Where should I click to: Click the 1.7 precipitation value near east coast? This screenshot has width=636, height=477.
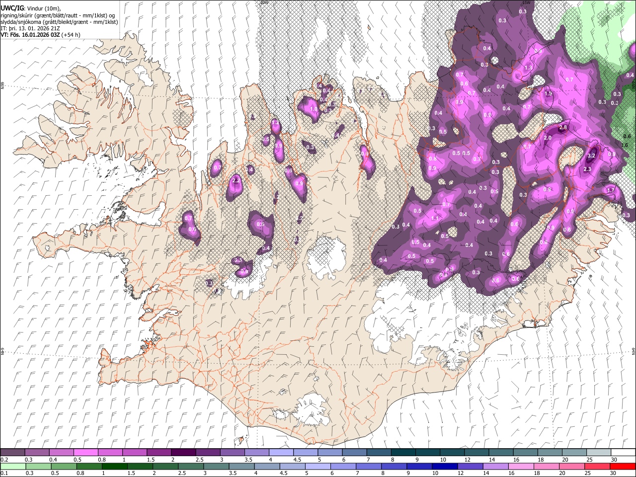(611, 190)
